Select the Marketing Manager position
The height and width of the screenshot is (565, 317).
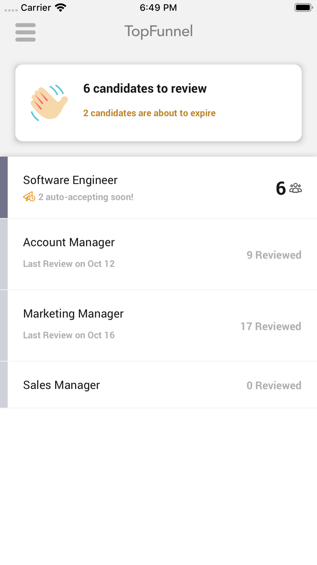pos(158,325)
